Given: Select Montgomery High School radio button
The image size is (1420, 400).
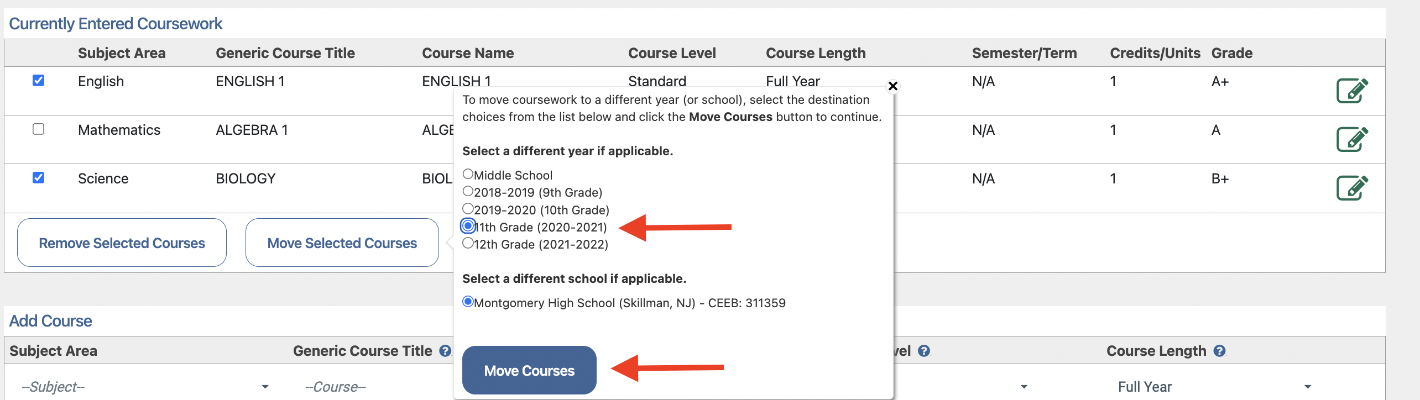Looking at the screenshot, I should coord(468,302).
